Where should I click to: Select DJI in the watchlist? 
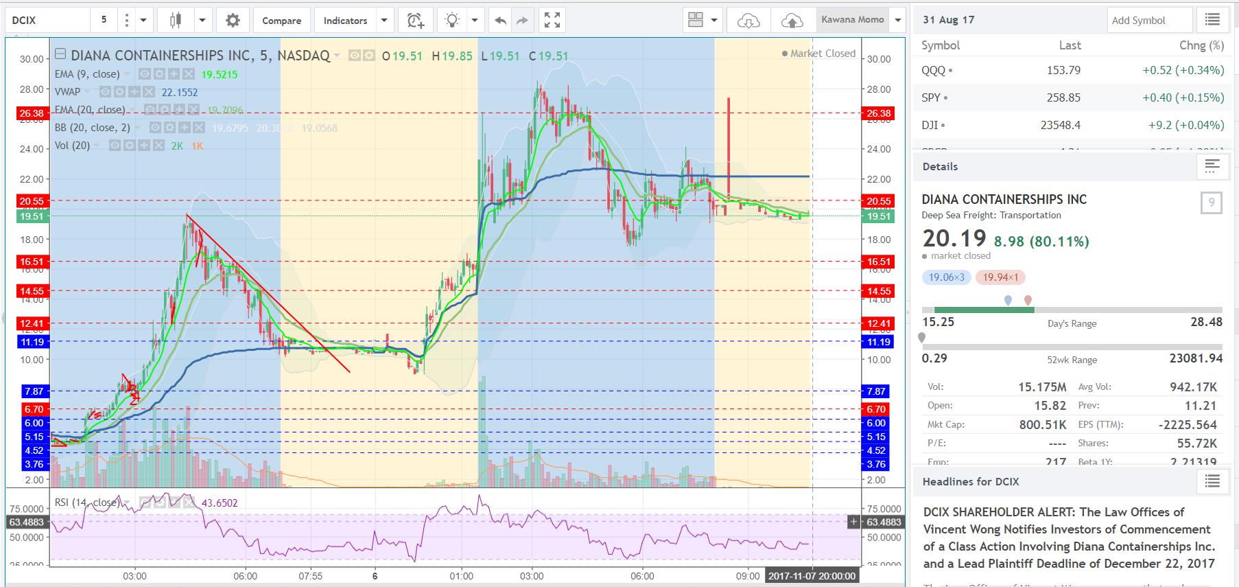point(1072,125)
